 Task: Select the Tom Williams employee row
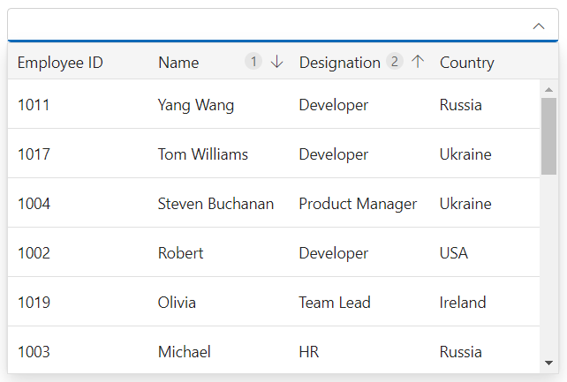click(202, 154)
